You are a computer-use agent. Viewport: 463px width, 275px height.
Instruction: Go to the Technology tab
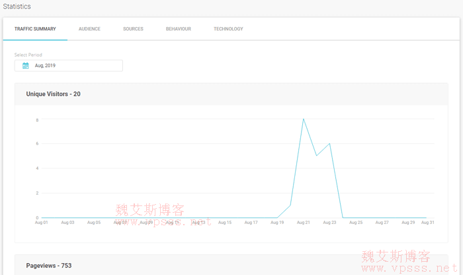pyautogui.click(x=228, y=29)
